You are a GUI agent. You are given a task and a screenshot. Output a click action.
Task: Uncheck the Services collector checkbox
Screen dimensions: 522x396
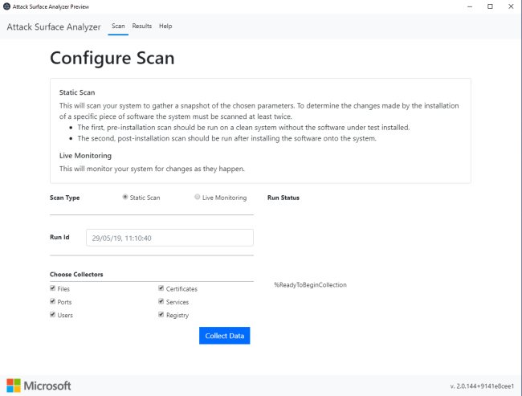click(x=161, y=301)
